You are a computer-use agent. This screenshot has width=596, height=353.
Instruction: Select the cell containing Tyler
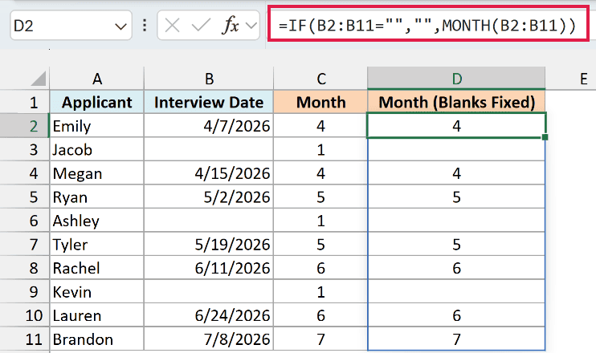tap(97, 244)
